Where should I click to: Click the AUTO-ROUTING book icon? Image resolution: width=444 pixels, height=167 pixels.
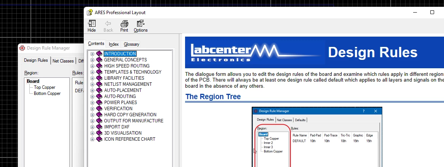tap(99, 96)
